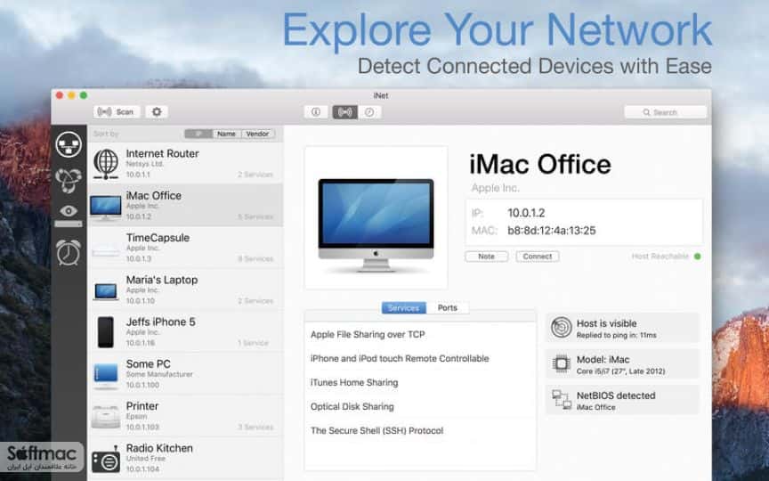769x481 pixels.
Task: Select the Some PC device icon
Action: tap(105, 375)
